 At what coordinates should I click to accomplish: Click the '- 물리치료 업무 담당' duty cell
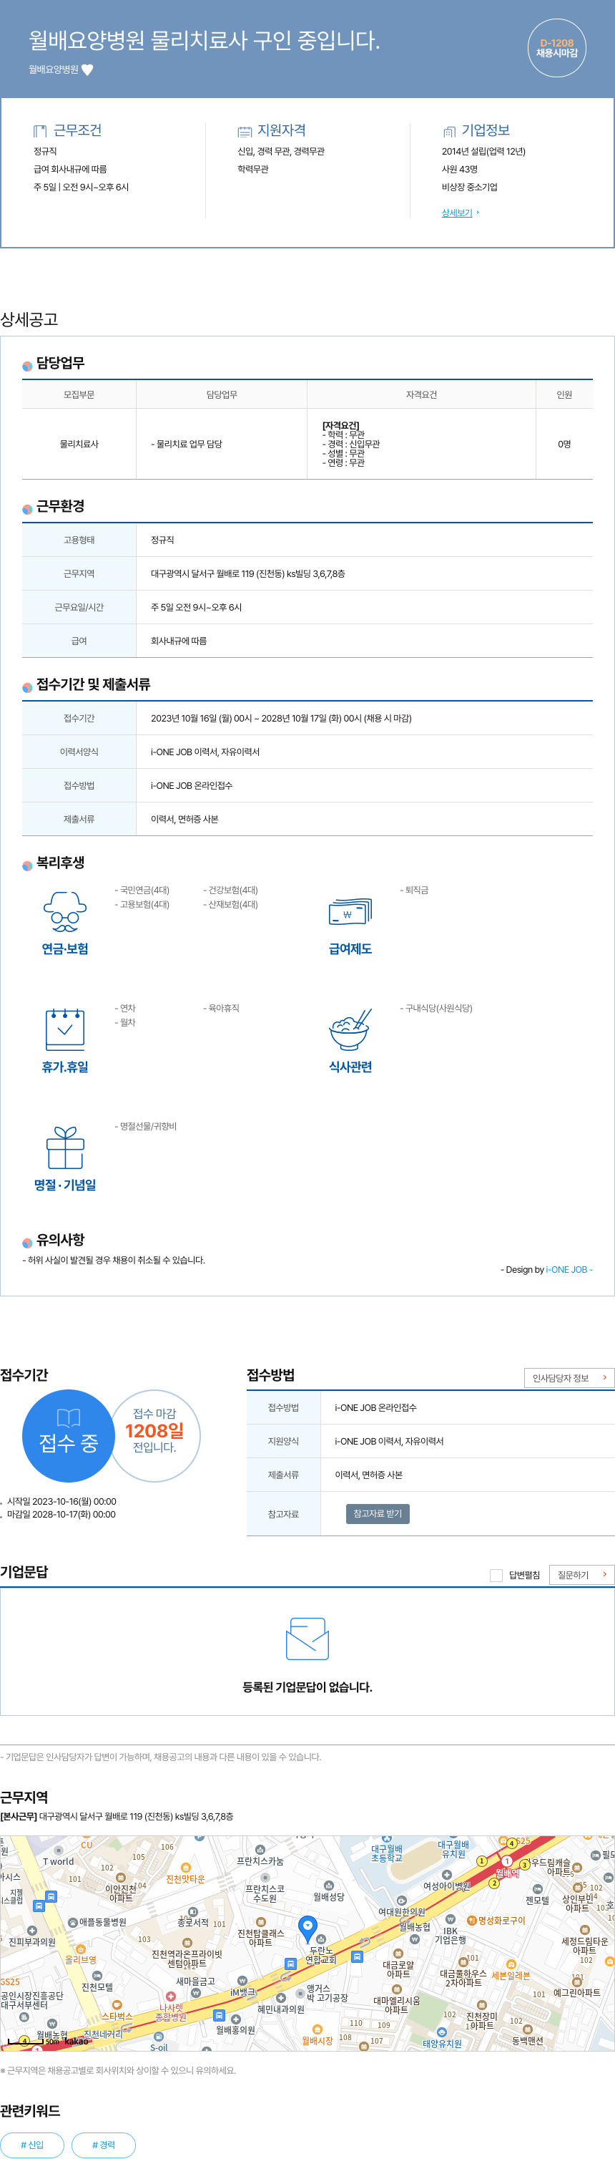(x=221, y=445)
